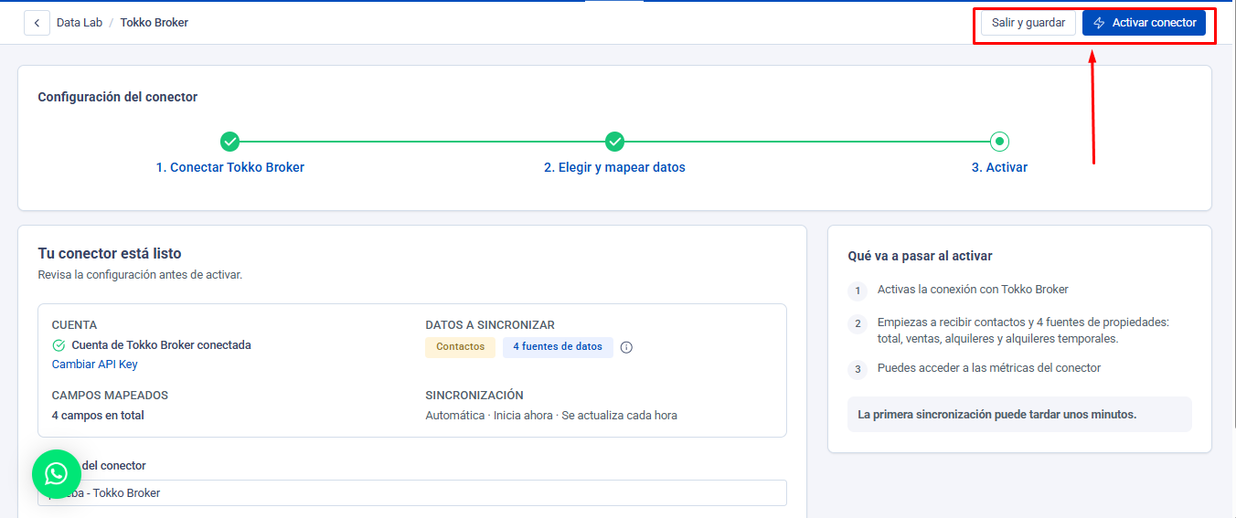Click Tokko Broker breadcrumb text
This screenshot has height=518, width=1236.
click(x=154, y=23)
